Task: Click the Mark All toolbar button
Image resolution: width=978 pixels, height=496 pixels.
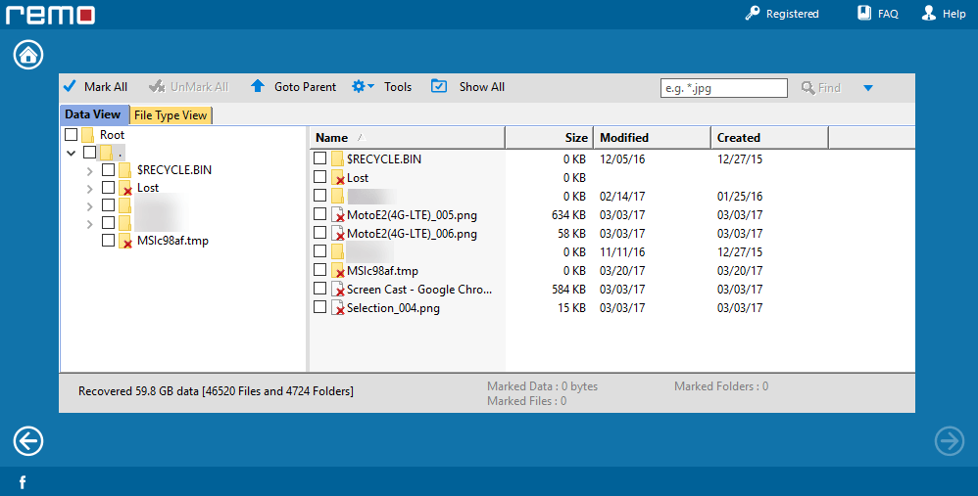Action: click(x=96, y=87)
